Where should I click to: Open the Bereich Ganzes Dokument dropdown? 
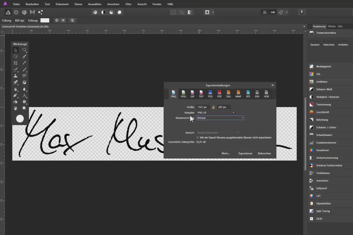click(x=218, y=133)
